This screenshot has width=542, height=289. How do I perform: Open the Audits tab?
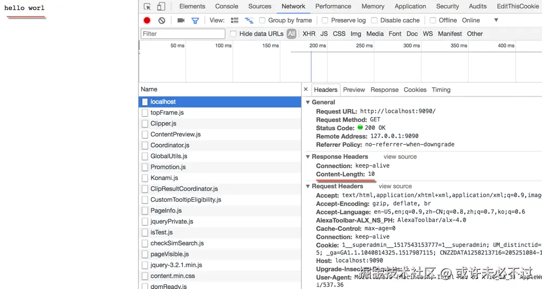click(478, 6)
